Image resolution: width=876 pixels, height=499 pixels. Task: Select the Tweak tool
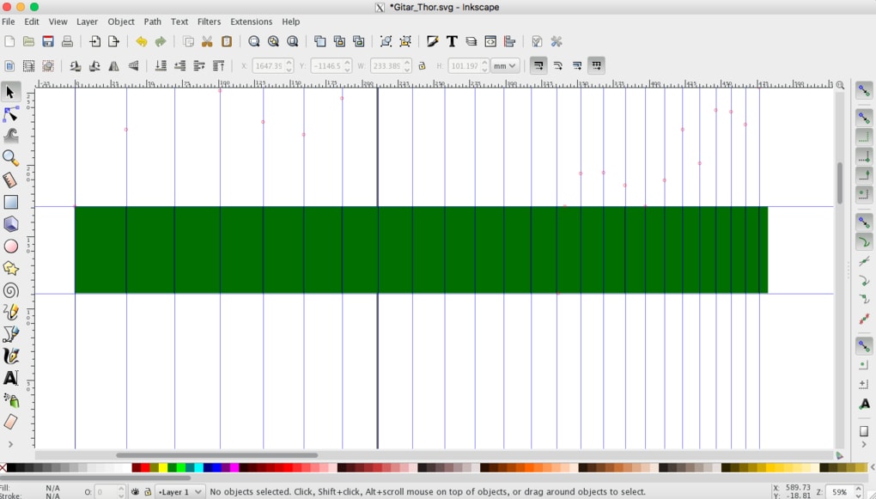pyautogui.click(x=10, y=136)
